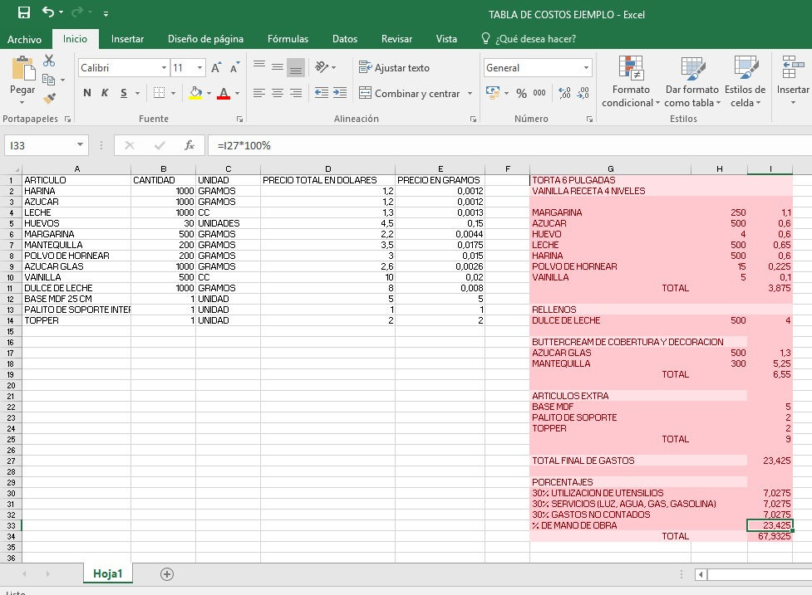812x595 pixels.
Task: Toggle bold formatting (N)
Action: coord(87,94)
